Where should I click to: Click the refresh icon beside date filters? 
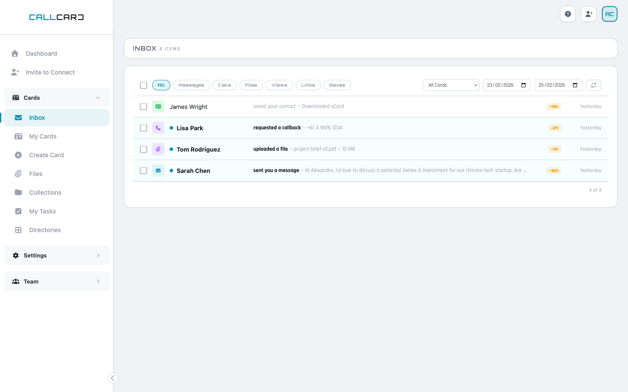pyautogui.click(x=594, y=85)
